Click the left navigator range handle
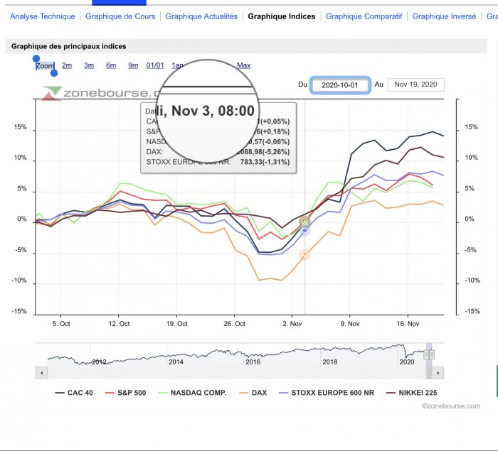 click(426, 354)
